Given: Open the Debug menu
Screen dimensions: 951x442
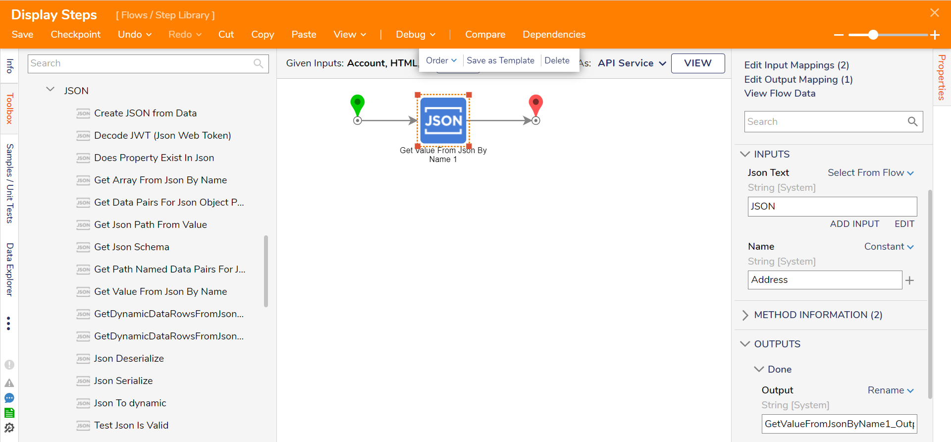Looking at the screenshot, I should 416,35.
